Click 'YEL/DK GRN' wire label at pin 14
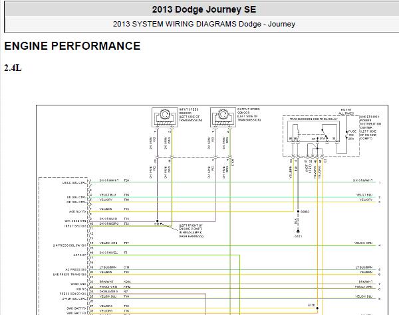Image resolution: width=399 pixels, height=315 pixels. click(x=108, y=243)
